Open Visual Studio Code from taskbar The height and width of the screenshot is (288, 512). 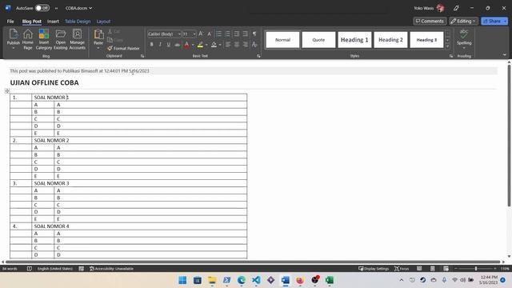point(256,280)
